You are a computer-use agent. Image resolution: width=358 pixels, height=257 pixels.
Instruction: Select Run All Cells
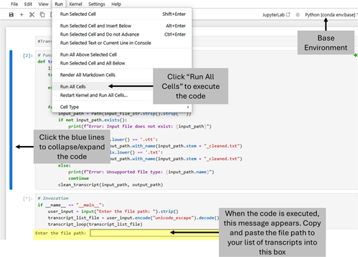[x=103, y=87]
